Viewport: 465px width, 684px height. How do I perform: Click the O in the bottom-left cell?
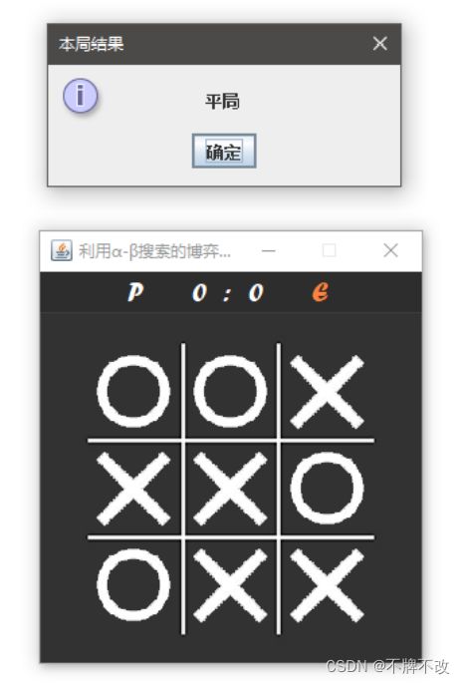[x=133, y=585]
